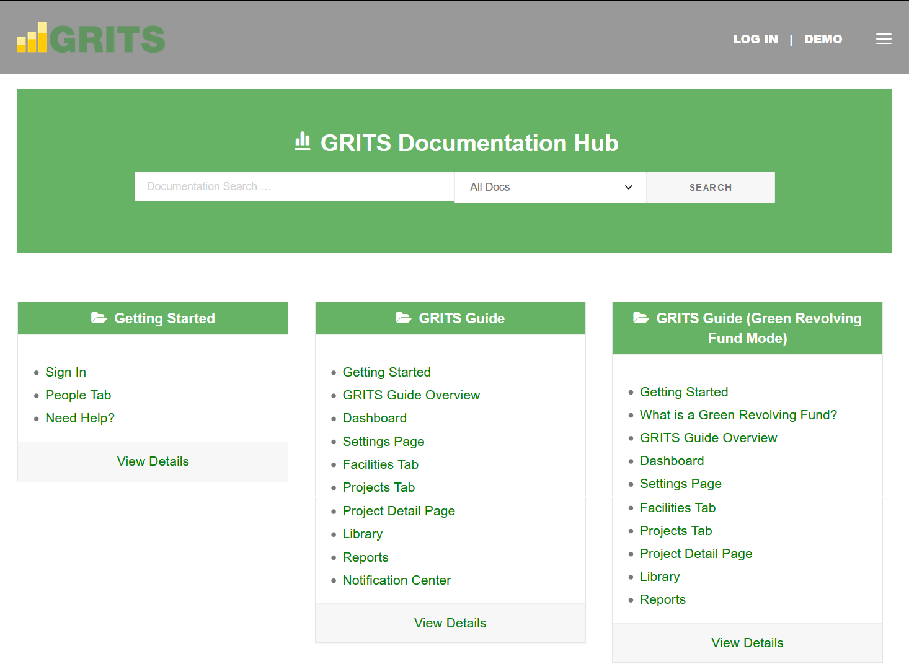Open Reports in GRITS Guide list

[x=366, y=557]
